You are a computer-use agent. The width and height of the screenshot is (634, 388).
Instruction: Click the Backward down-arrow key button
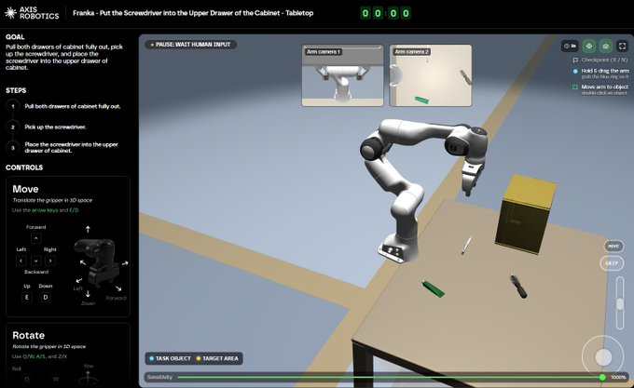(36, 261)
